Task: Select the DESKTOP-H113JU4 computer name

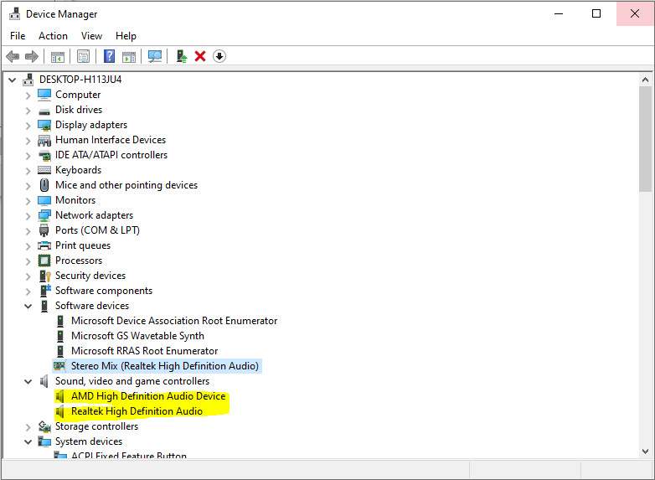Action: click(80, 80)
